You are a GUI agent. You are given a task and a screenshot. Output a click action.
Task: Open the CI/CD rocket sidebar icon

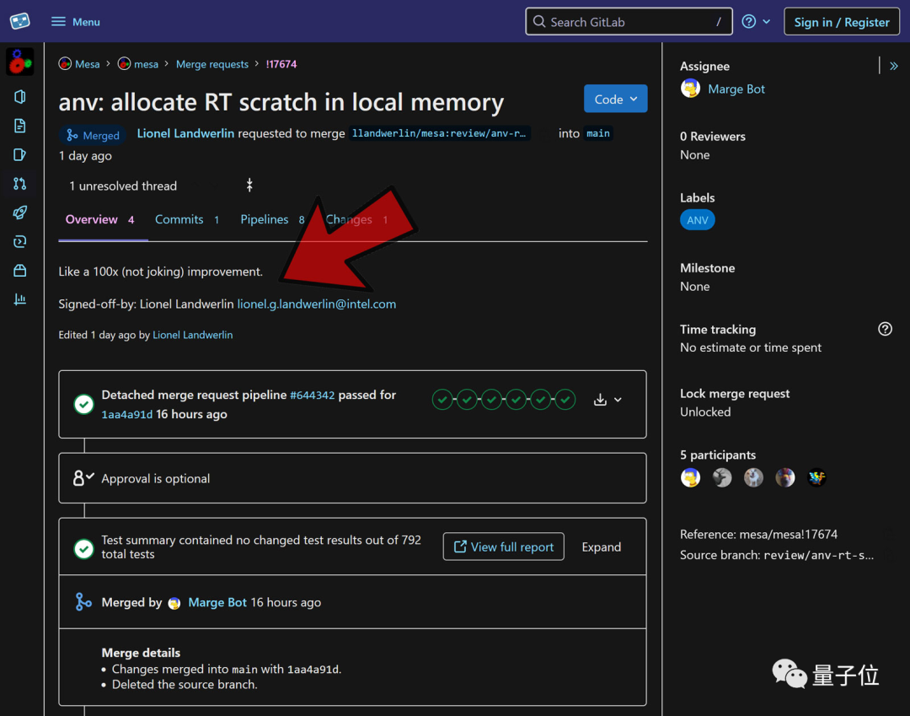click(x=19, y=213)
